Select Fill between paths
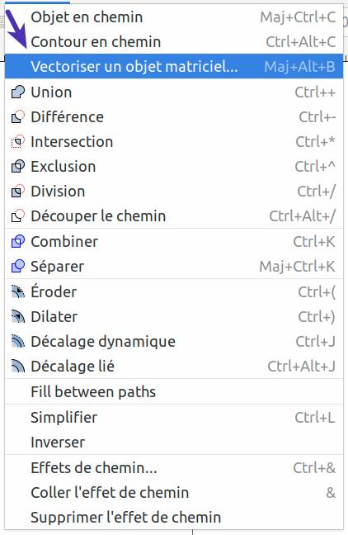 pyautogui.click(x=174, y=391)
